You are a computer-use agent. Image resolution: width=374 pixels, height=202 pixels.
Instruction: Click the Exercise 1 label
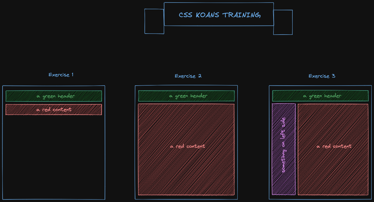point(61,75)
